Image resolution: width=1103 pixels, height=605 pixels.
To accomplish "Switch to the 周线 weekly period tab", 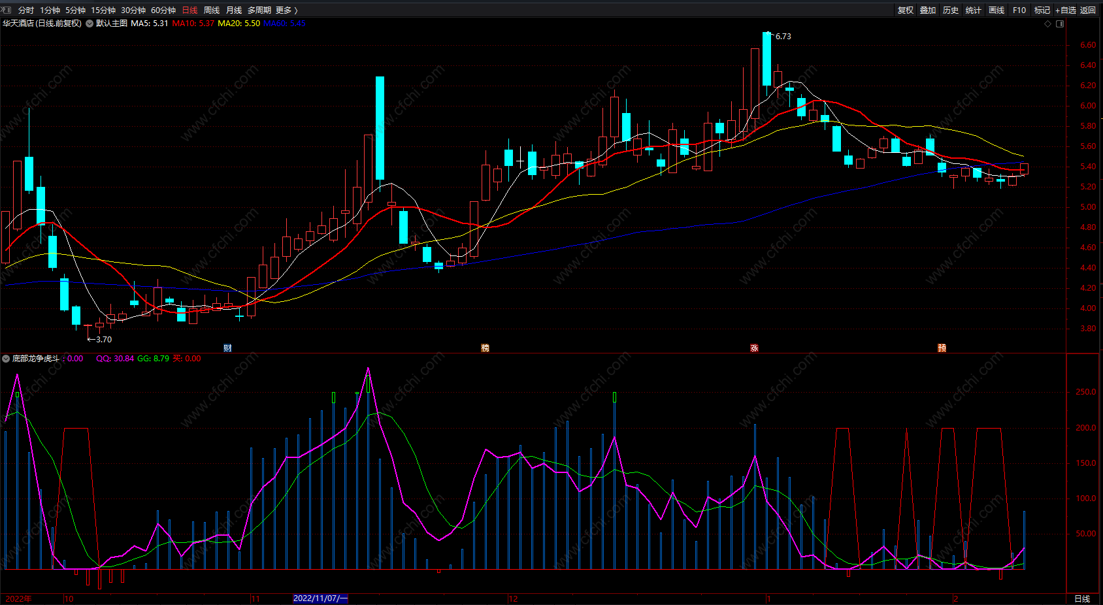I will [x=212, y=10].
